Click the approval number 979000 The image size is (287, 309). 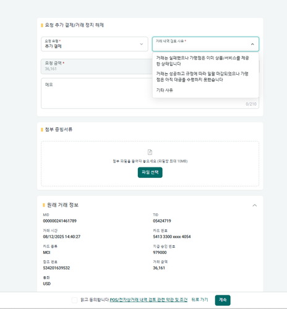(160, 252)
